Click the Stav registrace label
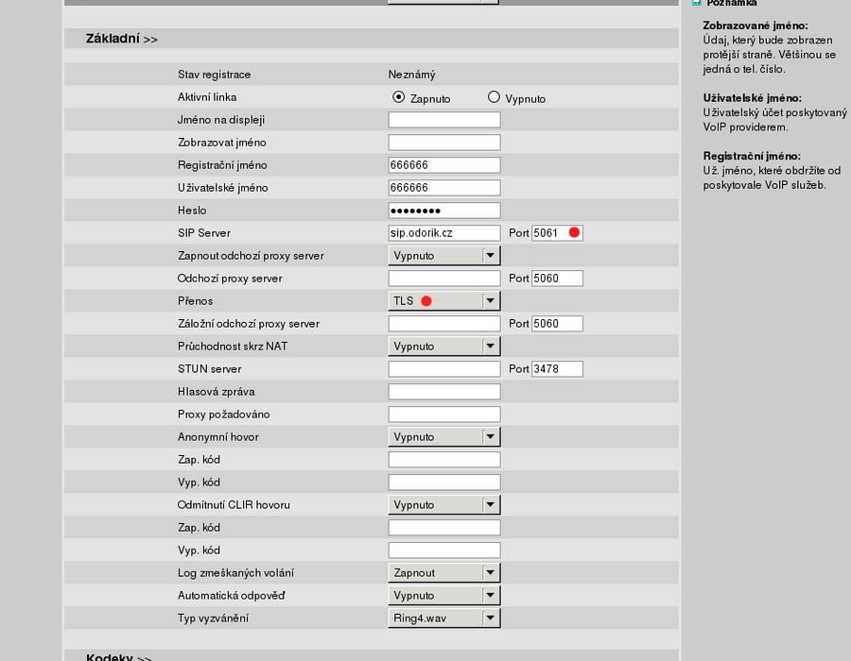The width and height of the screenshot is (851, 661). point(215,75)
